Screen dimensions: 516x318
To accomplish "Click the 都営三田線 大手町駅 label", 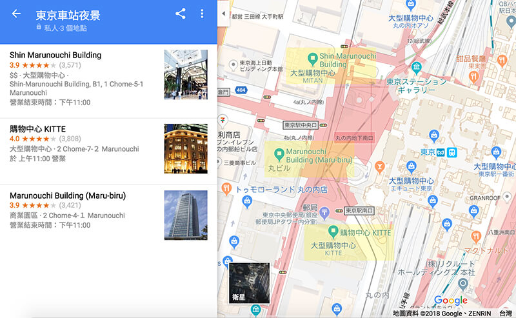I will 257,17.
